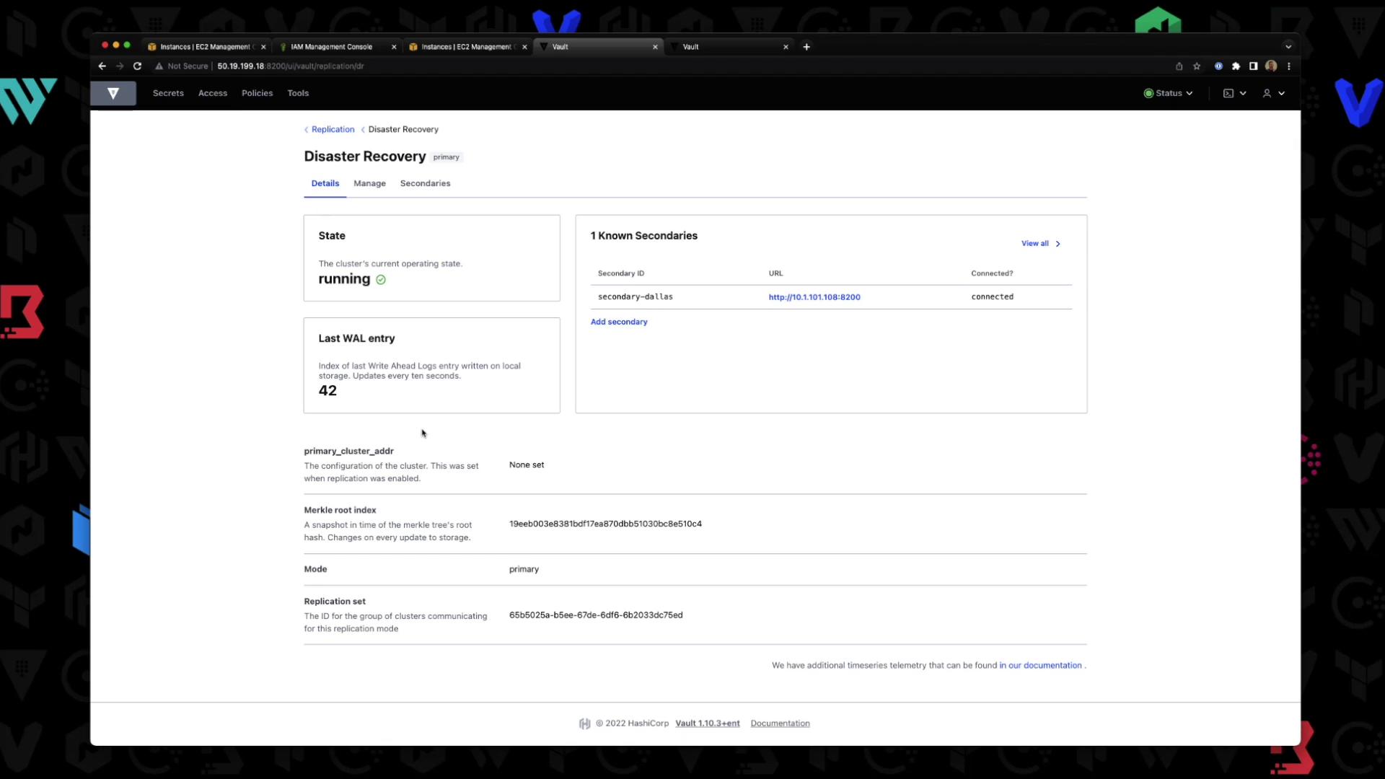Reload the page with the refresh icon
The width and height of the screenshot is (1385, 779).
point(137,66)
